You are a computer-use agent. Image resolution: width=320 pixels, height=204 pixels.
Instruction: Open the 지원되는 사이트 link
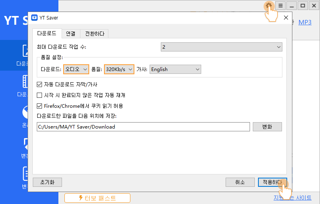click(x=292, y=198)
